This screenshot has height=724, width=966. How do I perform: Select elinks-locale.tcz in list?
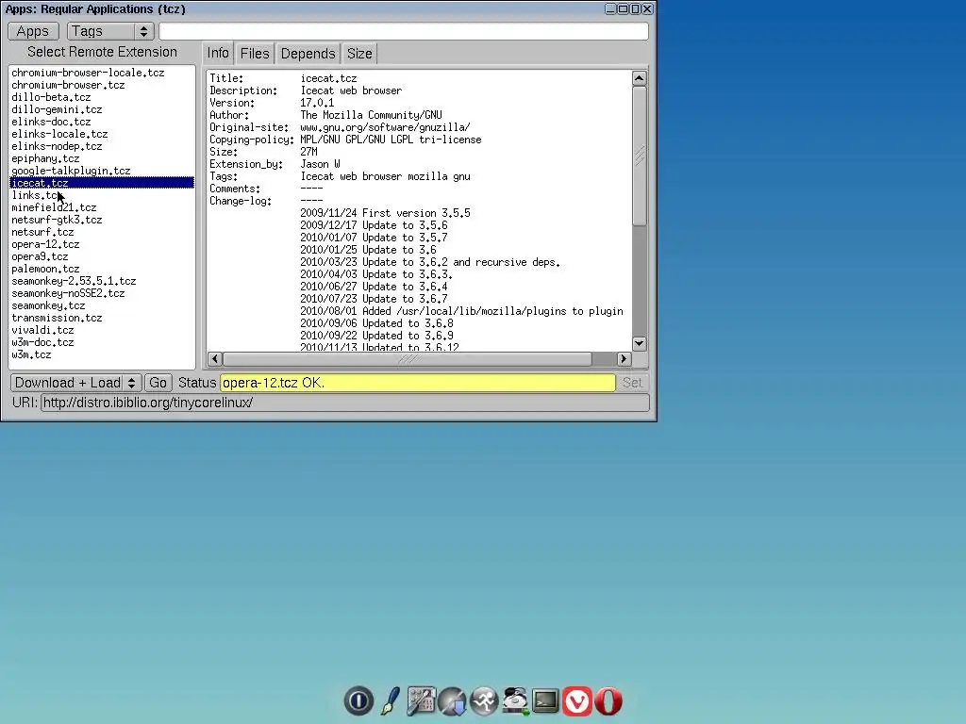tap(102, 134)
